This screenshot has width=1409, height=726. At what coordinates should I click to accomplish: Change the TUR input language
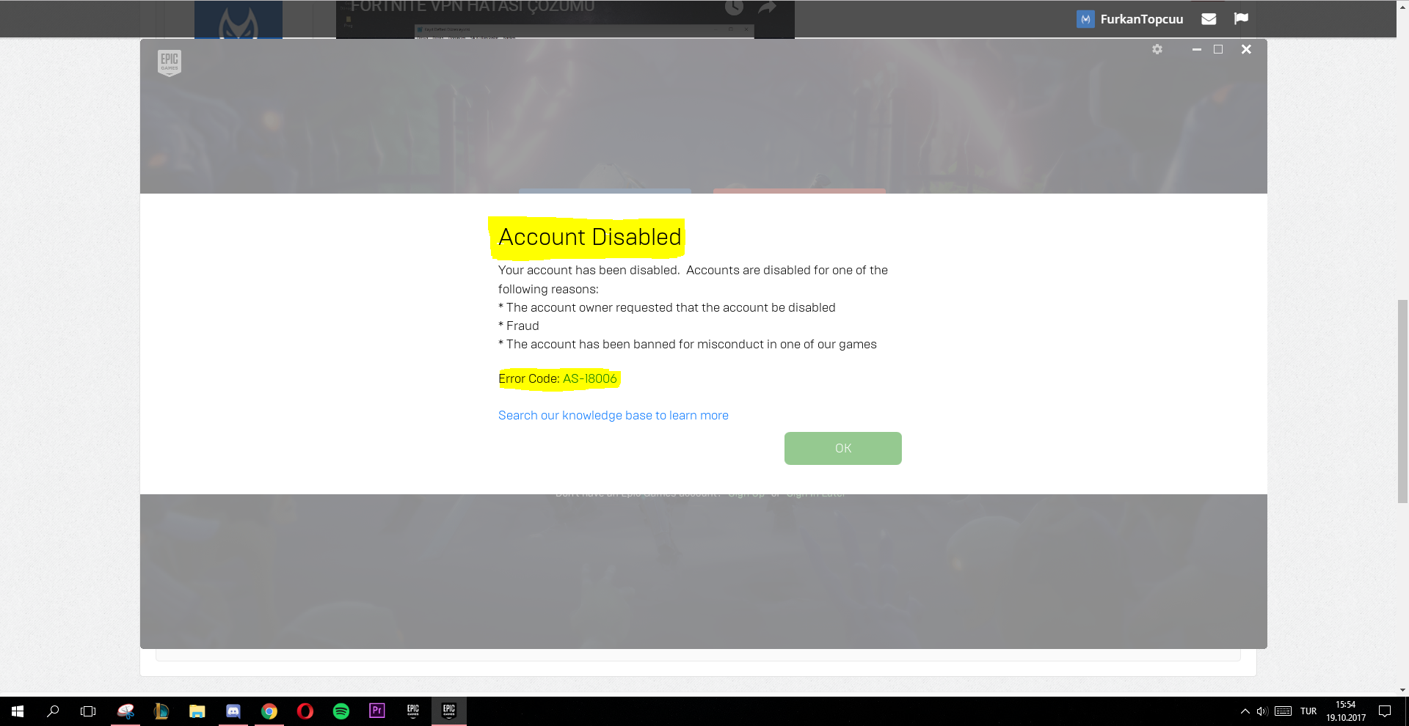click(x=1308, y=711)
